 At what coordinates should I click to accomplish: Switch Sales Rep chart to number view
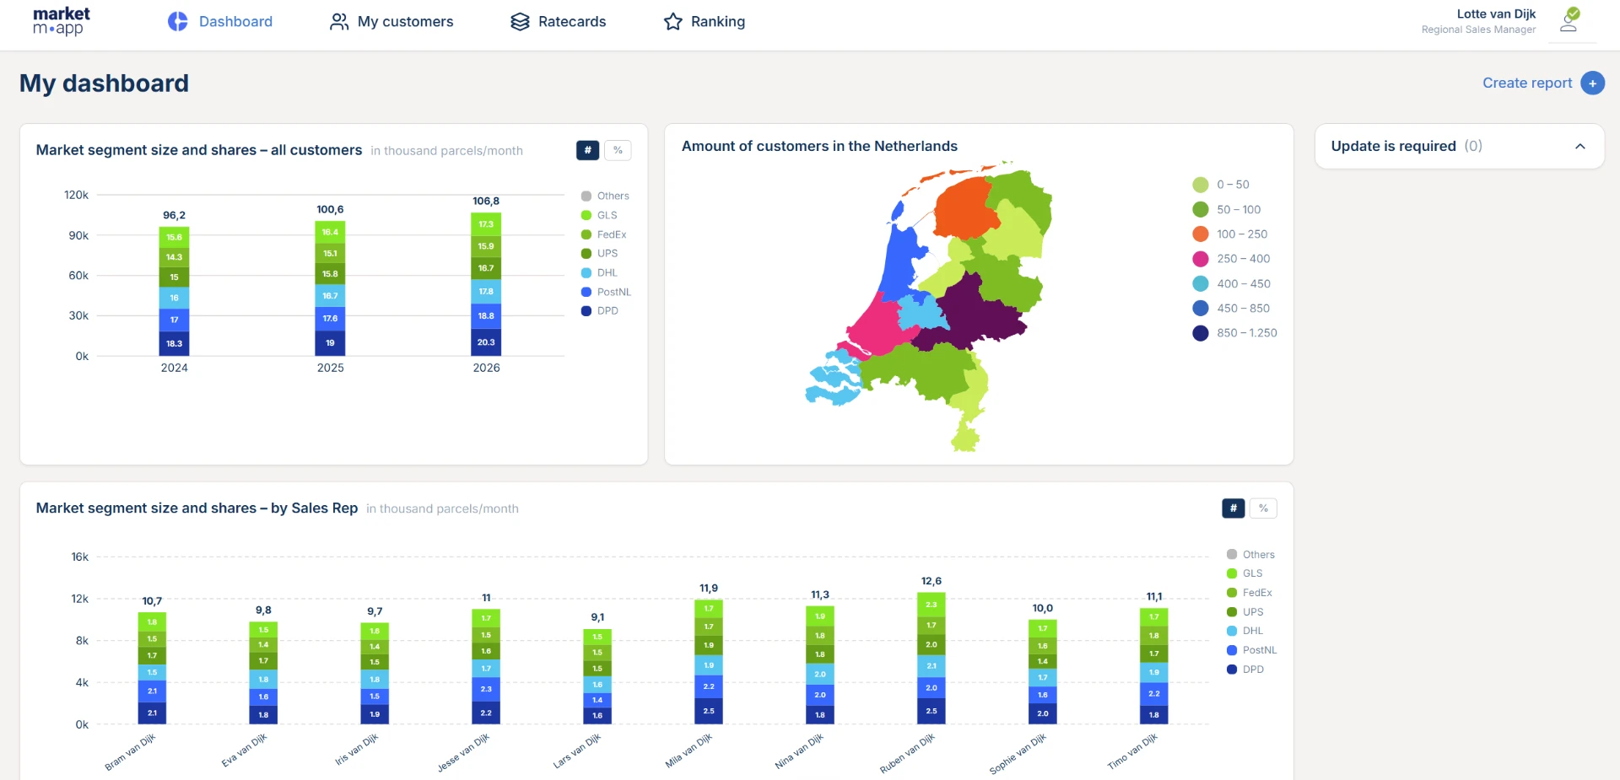[x=1233, y=508]
